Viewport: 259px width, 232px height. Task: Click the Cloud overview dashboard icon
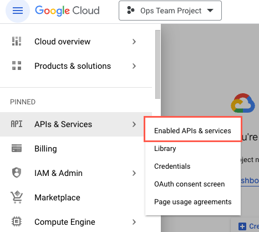(x=17, y=41)
